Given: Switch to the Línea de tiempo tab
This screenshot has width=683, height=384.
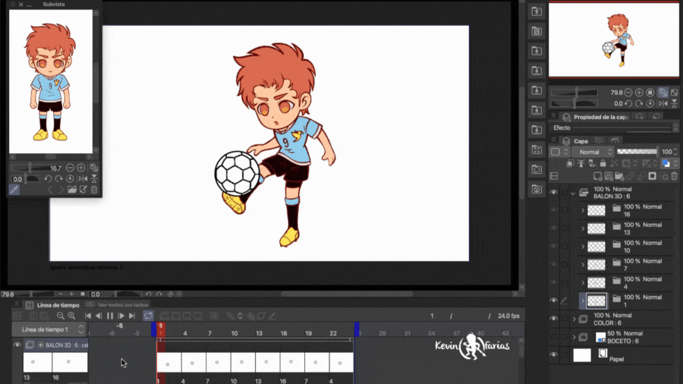Looking at the screenshot, I should pyautogui.click(x=53, y=305).
